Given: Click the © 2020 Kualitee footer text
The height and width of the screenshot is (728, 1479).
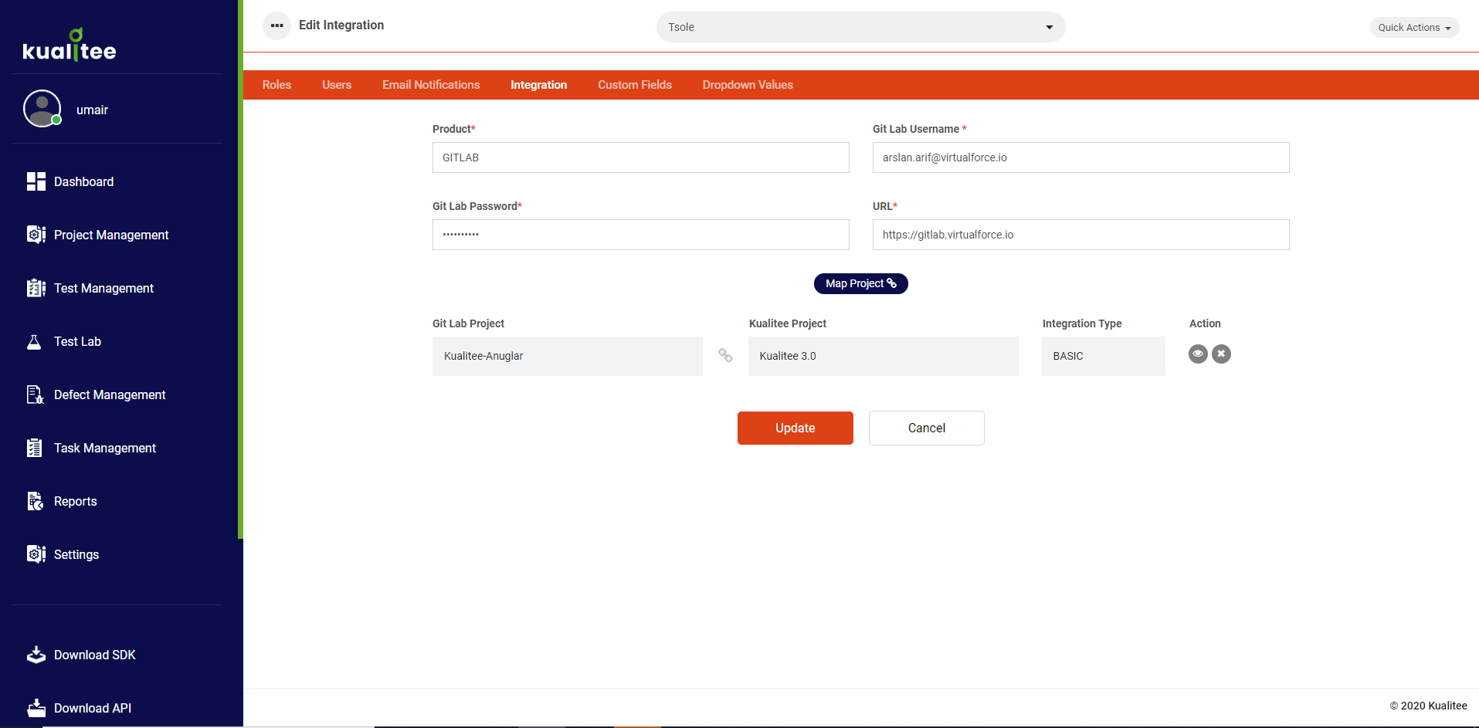Looking at the screenshot, I should coord(1428,706).
